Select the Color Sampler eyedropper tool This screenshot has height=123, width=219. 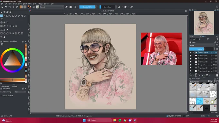coord(4,26)
